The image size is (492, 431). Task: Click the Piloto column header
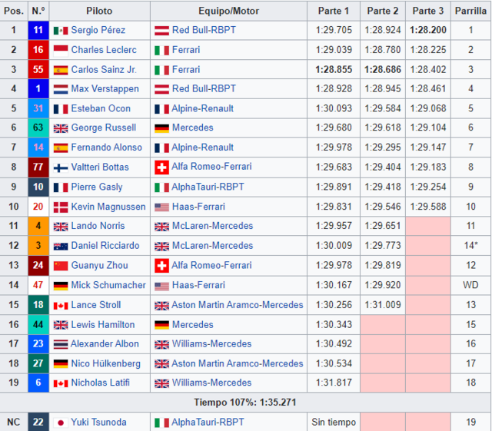coord(99,11)
